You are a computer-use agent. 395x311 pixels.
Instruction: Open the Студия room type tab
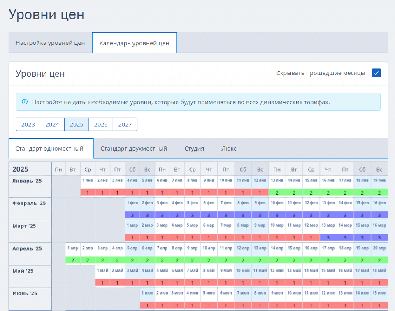[194, 149]
